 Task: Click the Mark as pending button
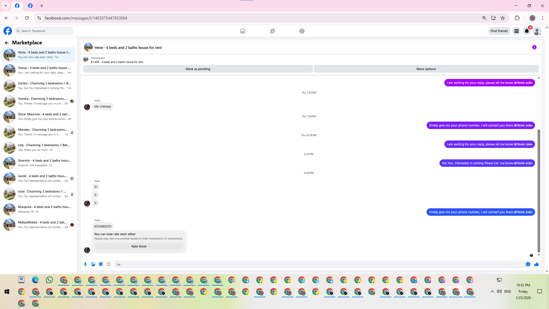(x=198, y=69)
